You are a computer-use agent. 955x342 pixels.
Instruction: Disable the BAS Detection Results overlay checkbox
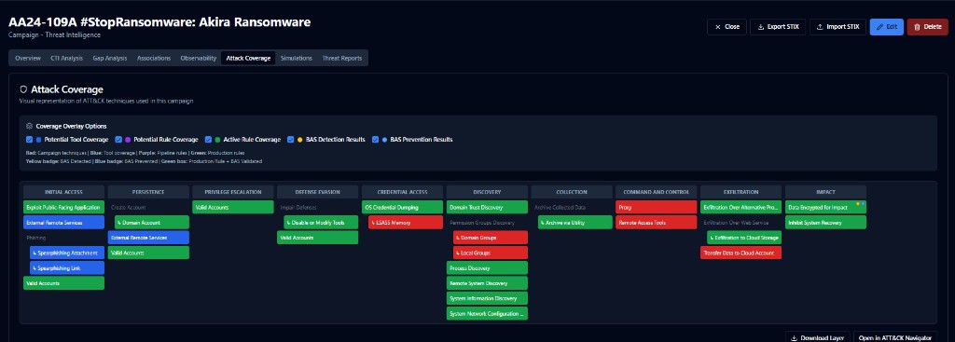[291, 140]
